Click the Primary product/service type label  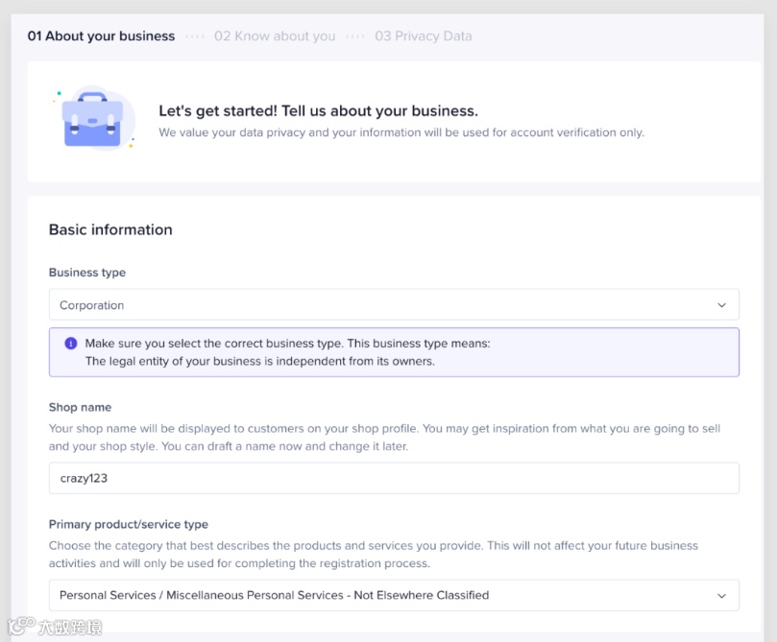(x=129, y=524)
